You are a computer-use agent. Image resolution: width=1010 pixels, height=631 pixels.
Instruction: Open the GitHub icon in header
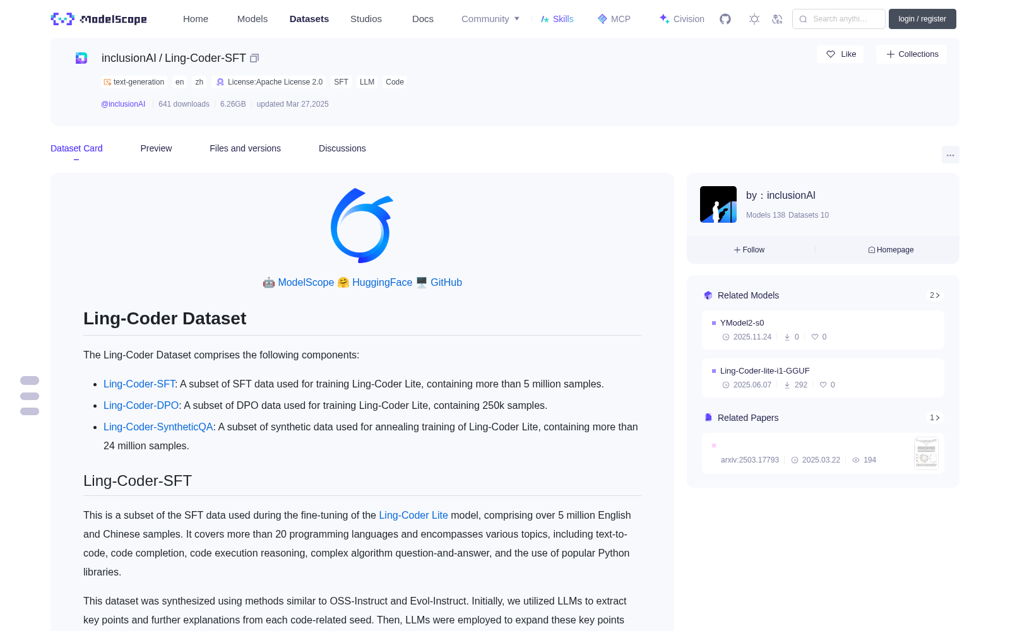(725, 19)
